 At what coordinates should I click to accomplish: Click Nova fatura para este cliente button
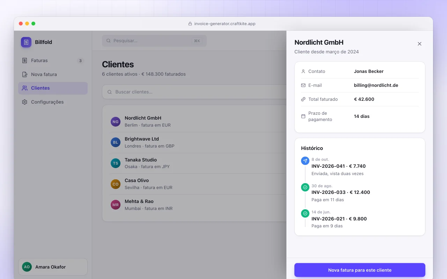tap(360, 270)
